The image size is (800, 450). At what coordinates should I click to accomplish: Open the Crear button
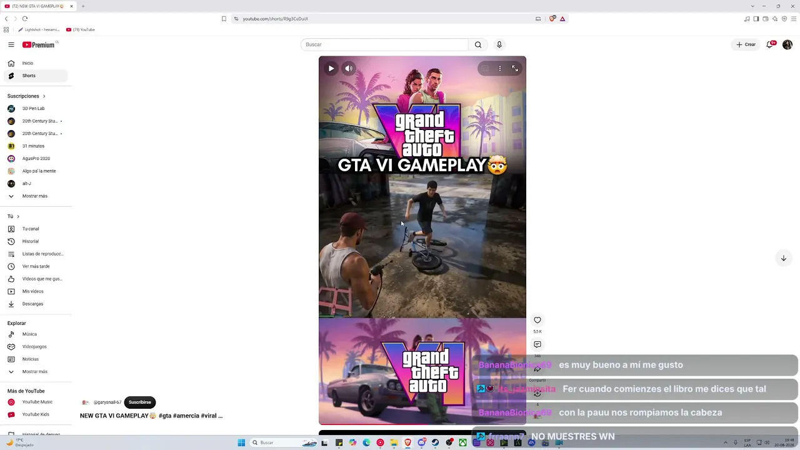[x=746, y=44]
